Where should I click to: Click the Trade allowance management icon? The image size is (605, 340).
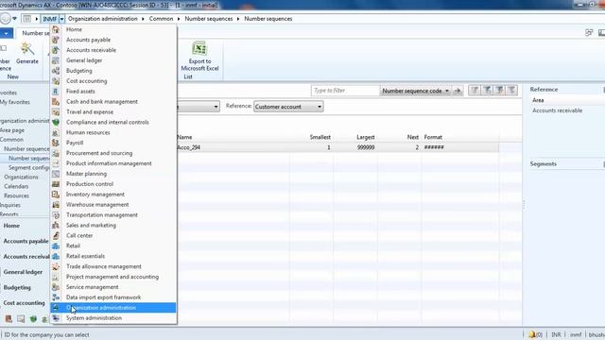(x=56, y=266)
